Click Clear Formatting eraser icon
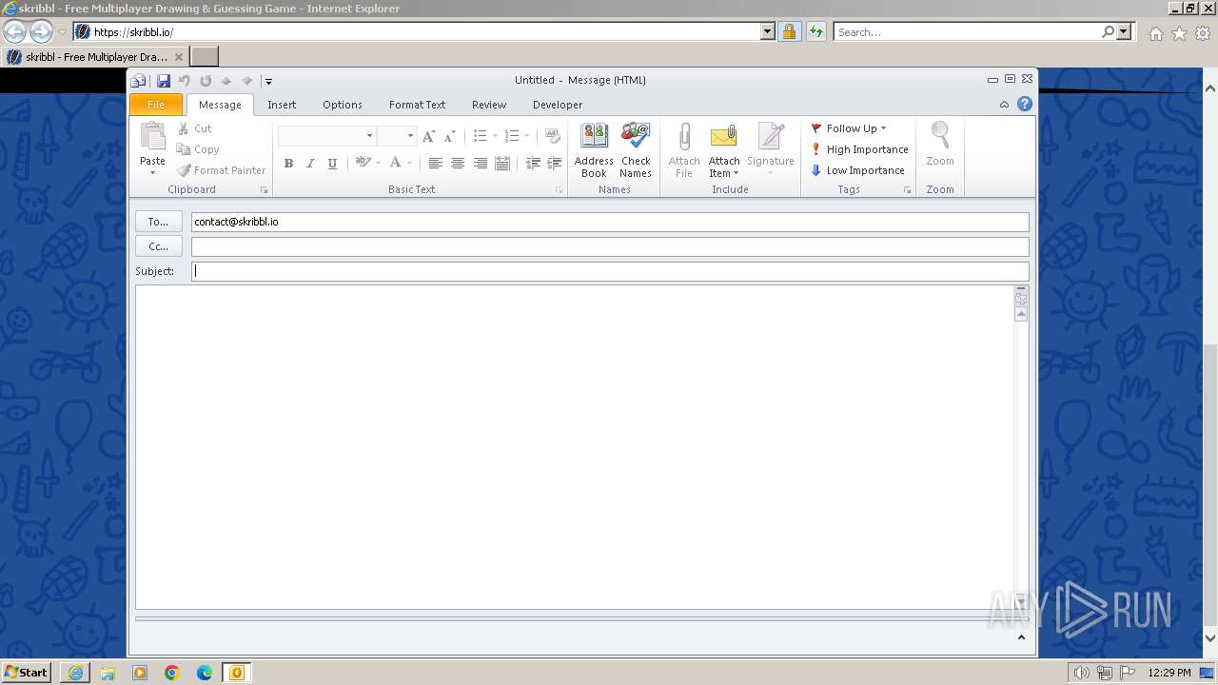 (x=552, y=136)
